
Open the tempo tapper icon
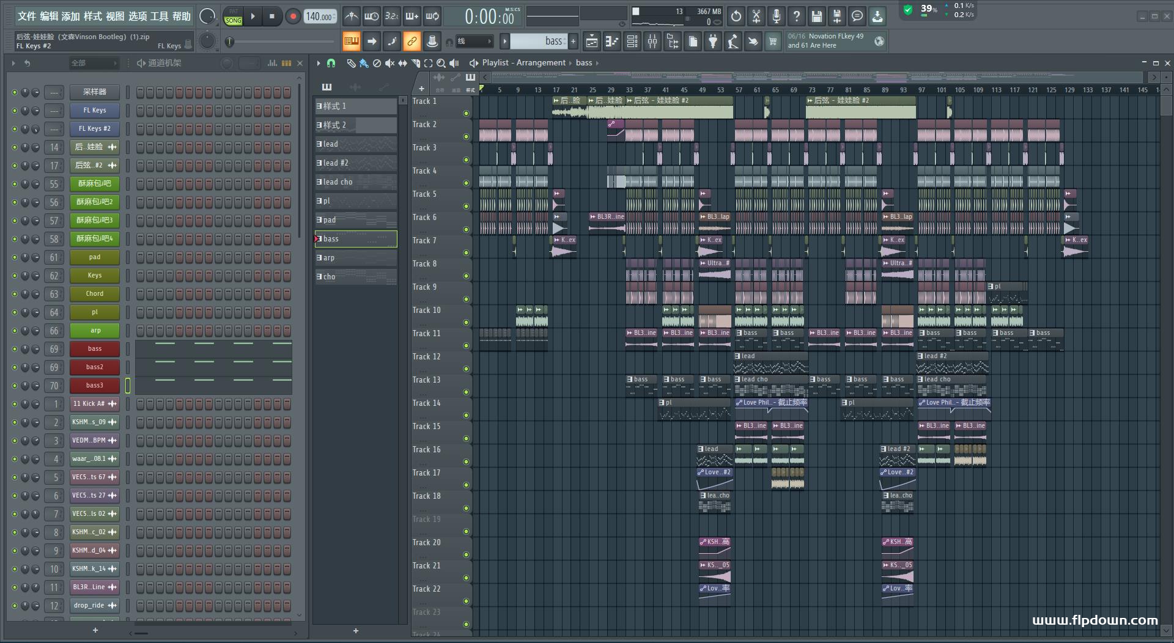[x=733, y=42]
